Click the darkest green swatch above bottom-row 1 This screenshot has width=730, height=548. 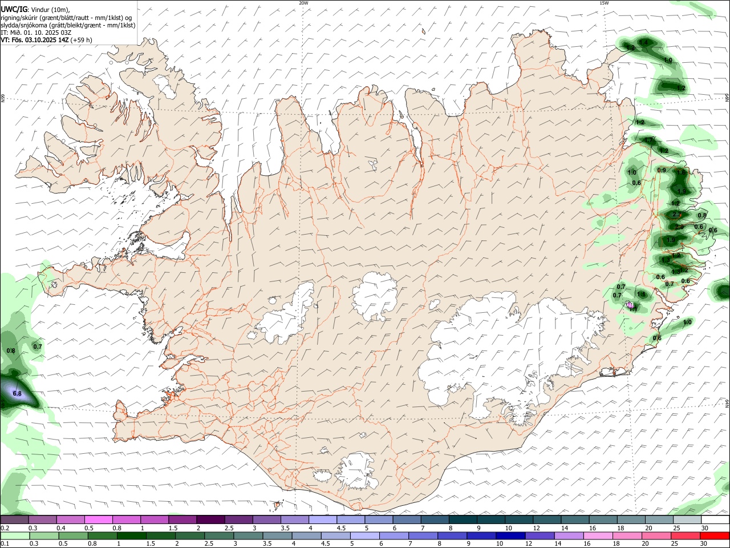click(x=131, y=536)
